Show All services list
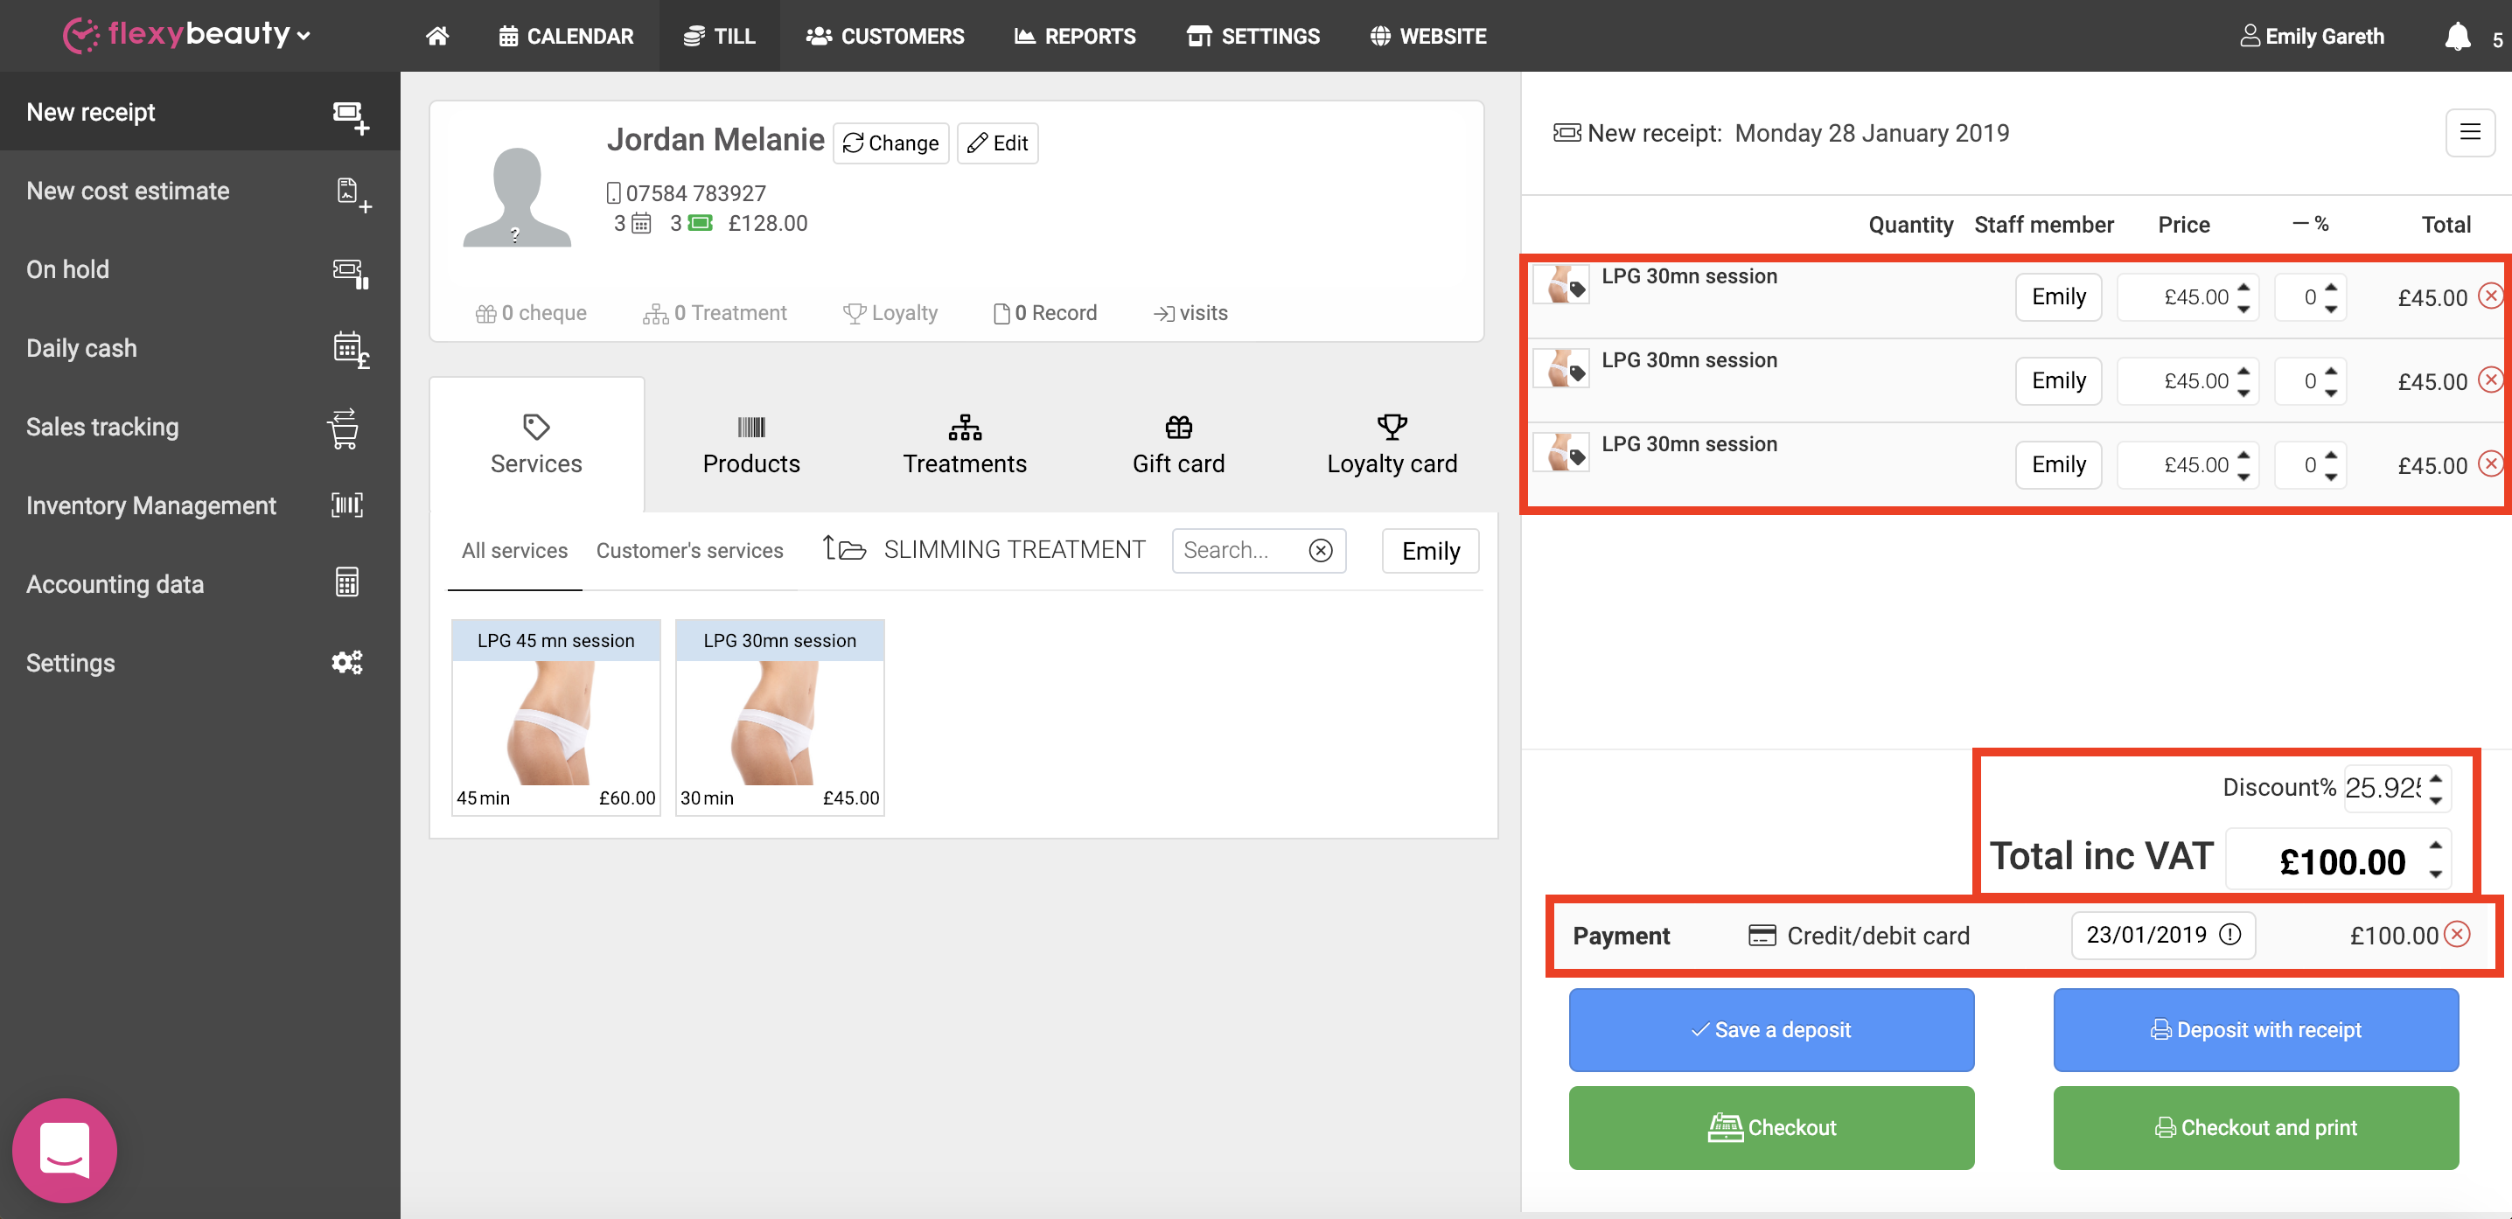This screenshot has height=1219, width=2512. tap(514, 550)
